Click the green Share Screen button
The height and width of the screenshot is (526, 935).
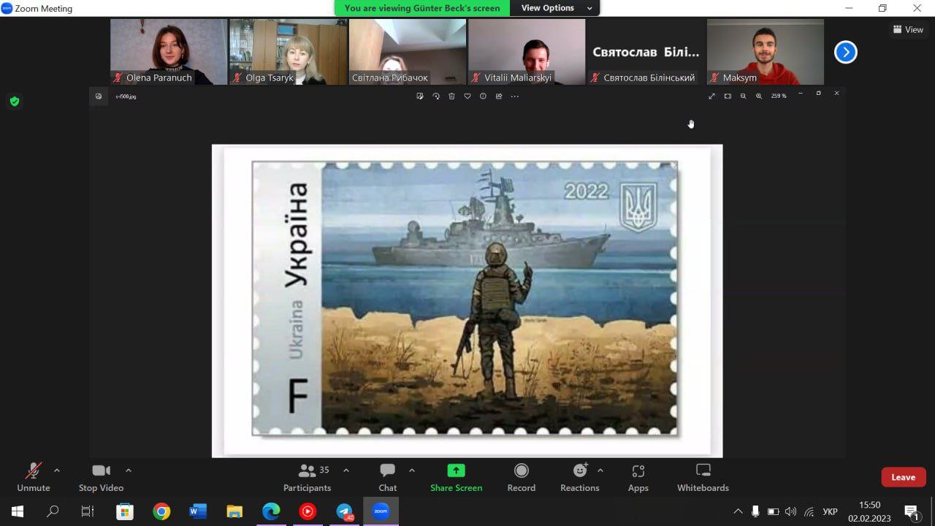tap(456, 478)
